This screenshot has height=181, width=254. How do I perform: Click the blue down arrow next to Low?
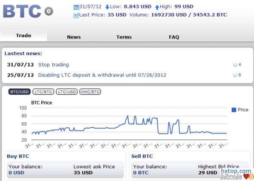pos(107,7)
